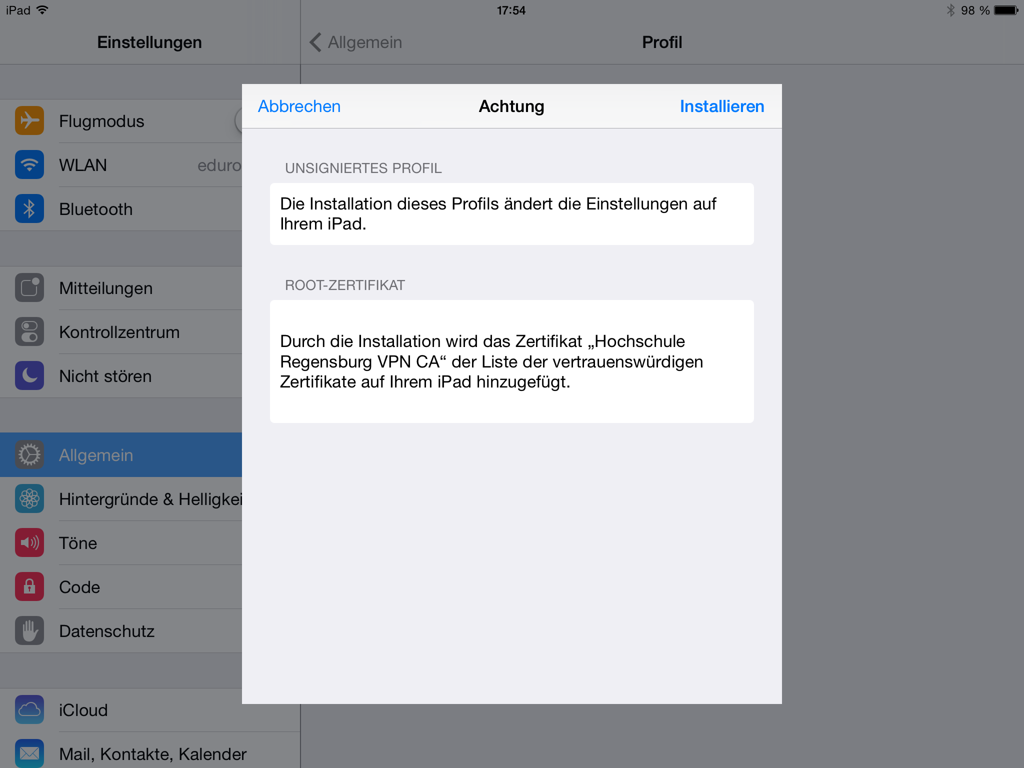Tap the 98 % battery percentage

(975, 10)
